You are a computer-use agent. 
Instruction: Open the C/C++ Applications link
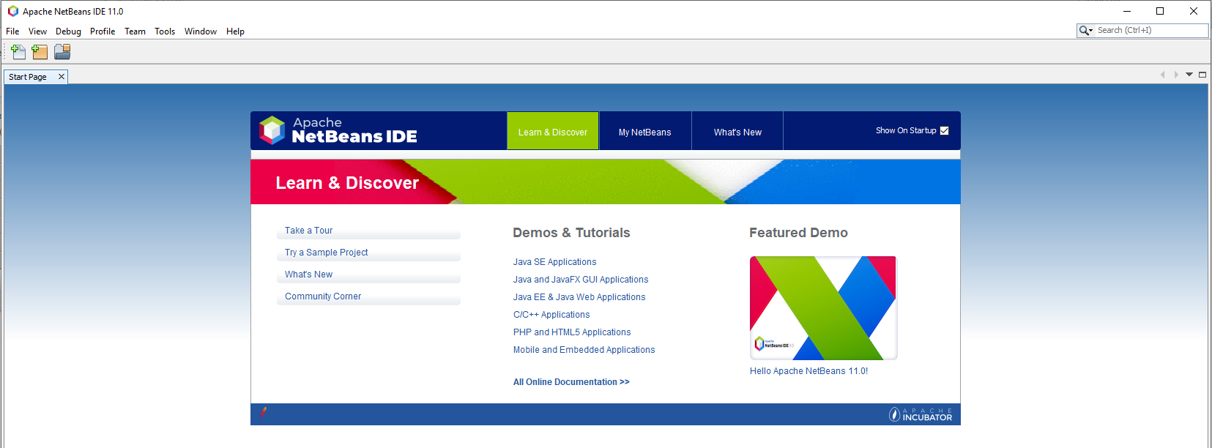click(551, 315)
